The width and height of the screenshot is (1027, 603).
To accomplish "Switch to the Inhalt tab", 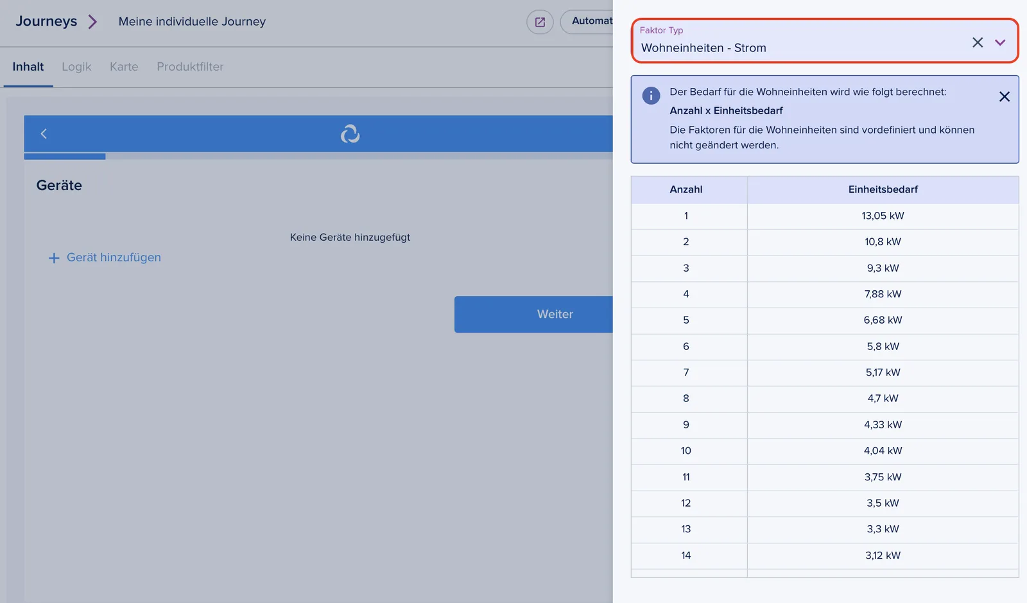I will point(28,67).
